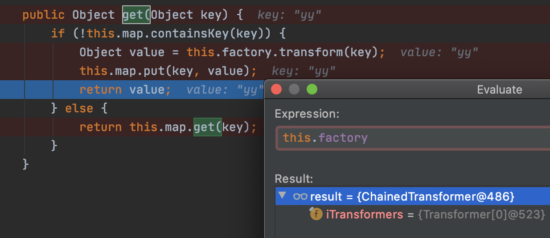Focus the Expression input field
550x238 pixels.
(x=412, y=138)
